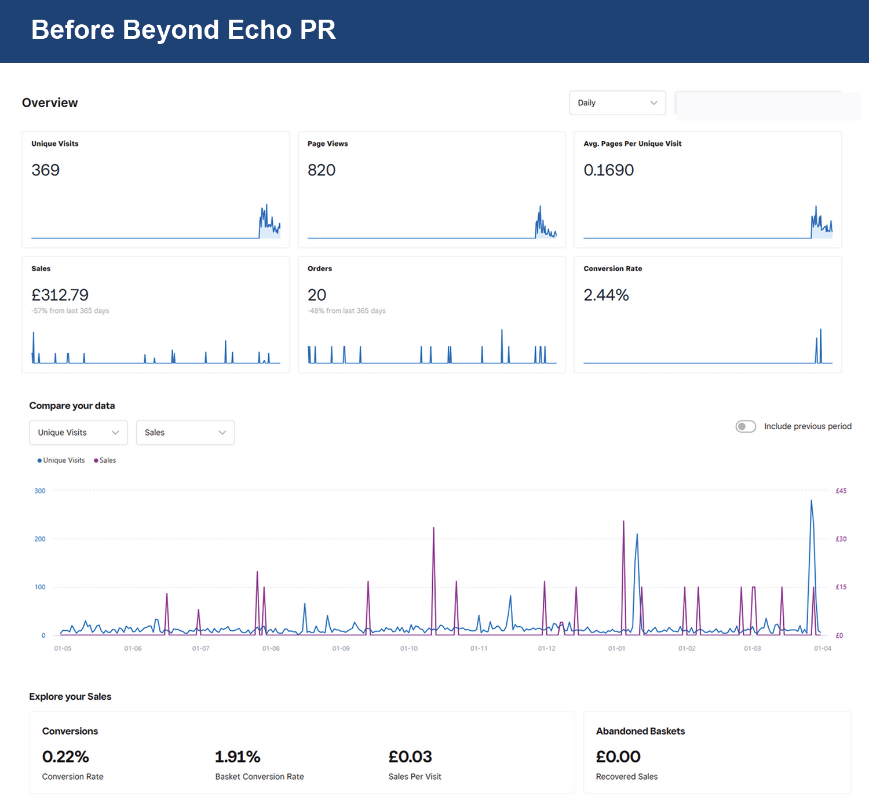Click the Recovered Sales label
The width and height of the screenshot is (869, 811).
[x=627, y=777]
